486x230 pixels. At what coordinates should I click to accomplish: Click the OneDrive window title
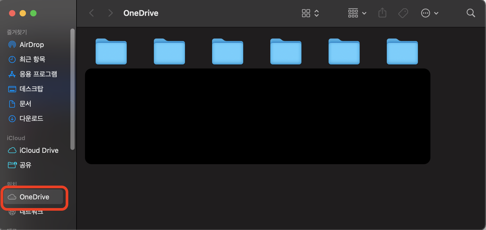141,13
